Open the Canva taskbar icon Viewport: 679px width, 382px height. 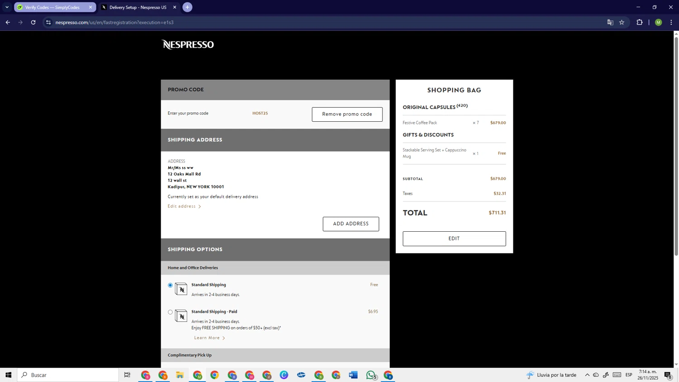(x=284, y=375)
